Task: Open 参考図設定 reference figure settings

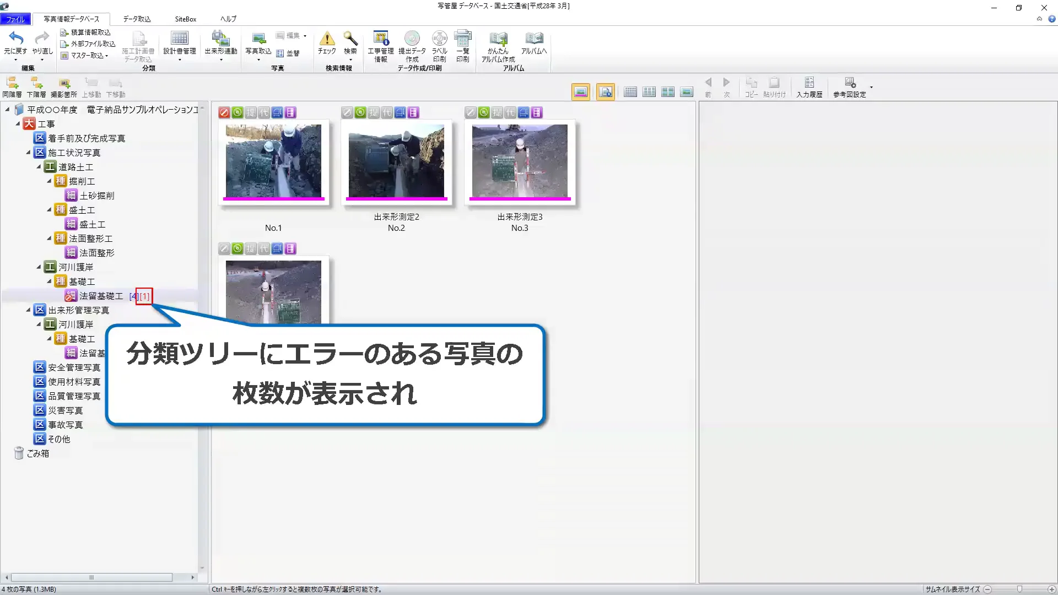Action: pos(849,87)
